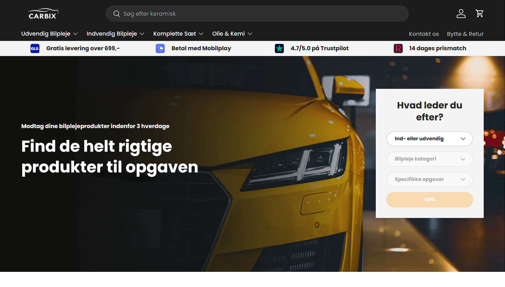This screenshot has height=287, width=505.
Task: Expand Indvendig Bilpleje menu
Action: tap(115, 34)
